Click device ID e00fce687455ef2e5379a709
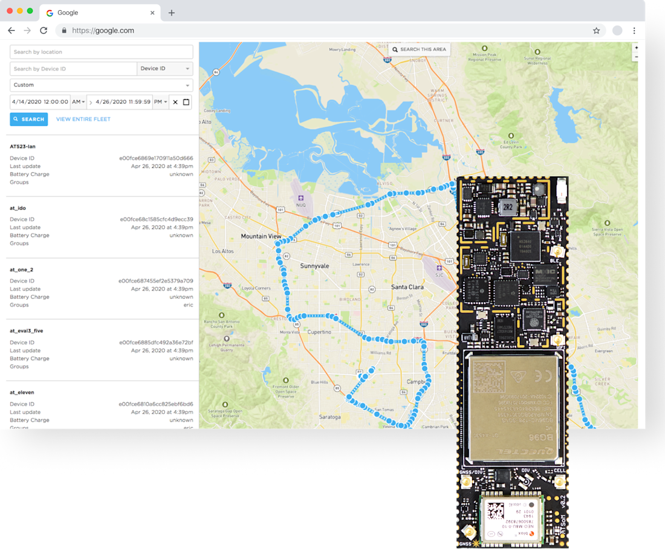 point(155,281)
